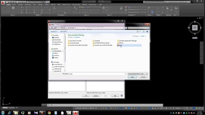Select Downloads in Favorites
The height and width of the screenshot is (115, 205).
click(56, 40)
